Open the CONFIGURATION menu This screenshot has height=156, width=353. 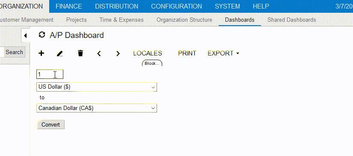click(176, 6)
